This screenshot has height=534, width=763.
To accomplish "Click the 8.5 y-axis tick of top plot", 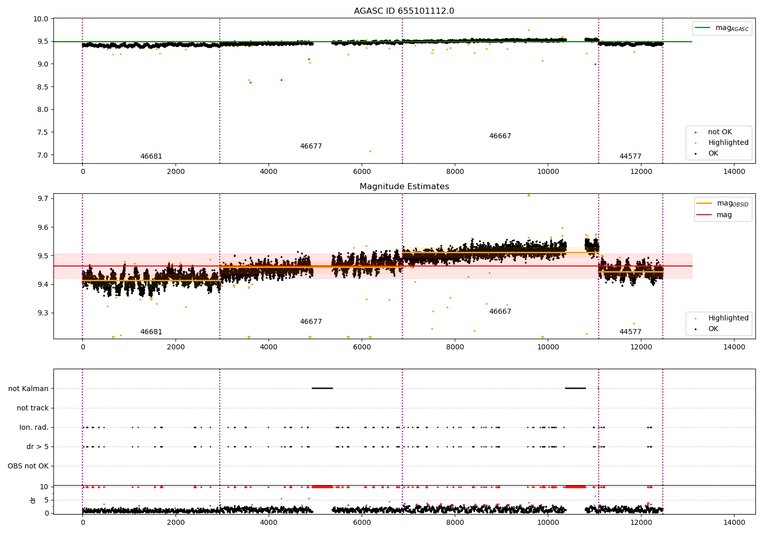I will 43,87.
